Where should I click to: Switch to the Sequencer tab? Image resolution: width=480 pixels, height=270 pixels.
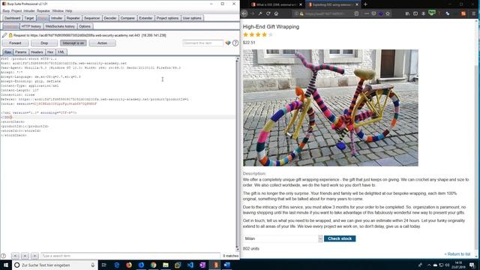point(91,18)
